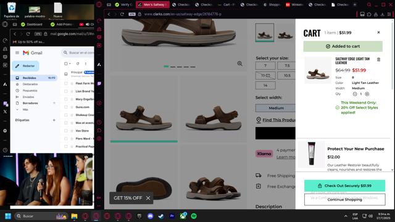This screenshot has width=395, height=222.
Task: Check the Voo Store email checkbox
Action: (66, 131)
